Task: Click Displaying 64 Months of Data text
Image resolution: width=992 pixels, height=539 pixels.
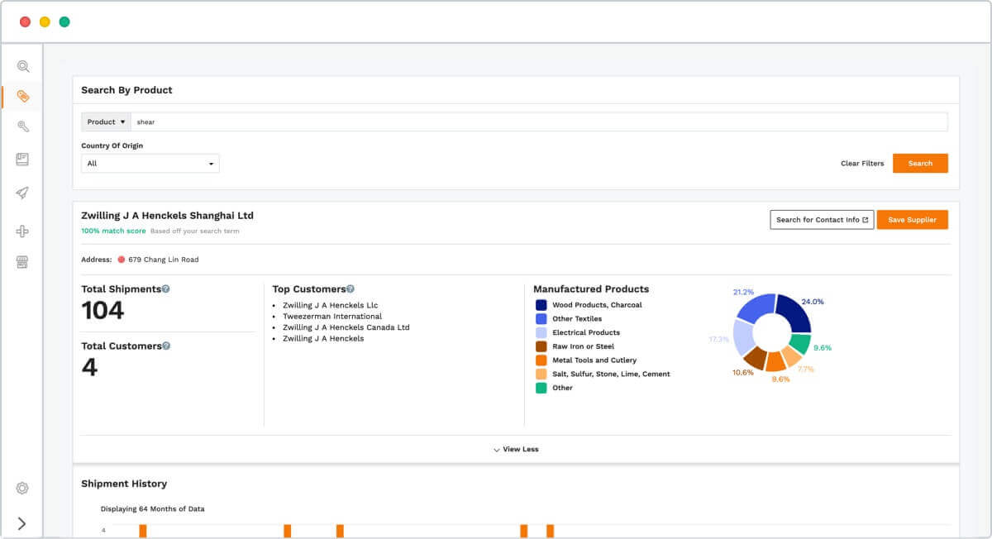Action: (x=153, y=509)
